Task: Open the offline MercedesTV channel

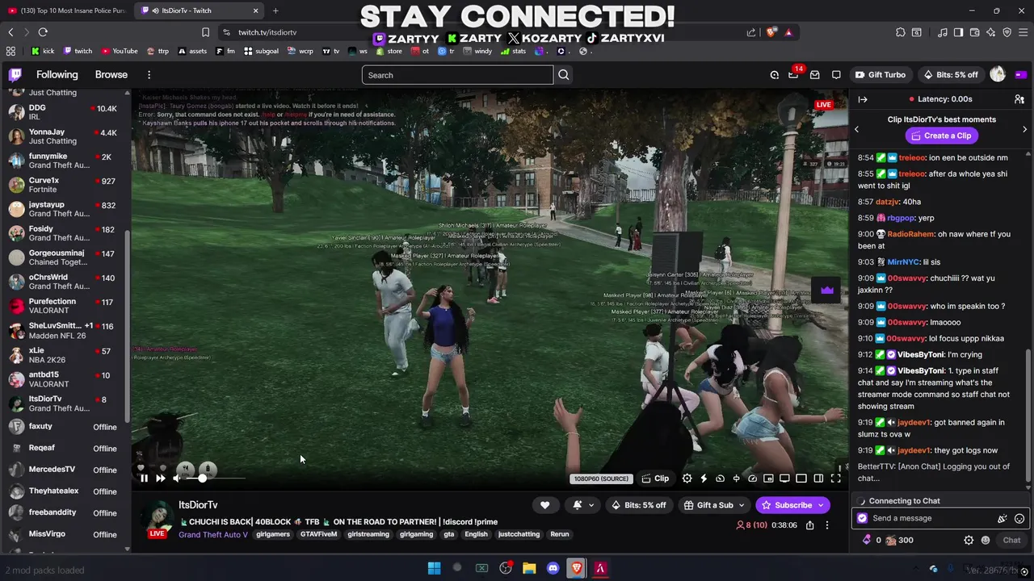Action: (x=65, y=470)
